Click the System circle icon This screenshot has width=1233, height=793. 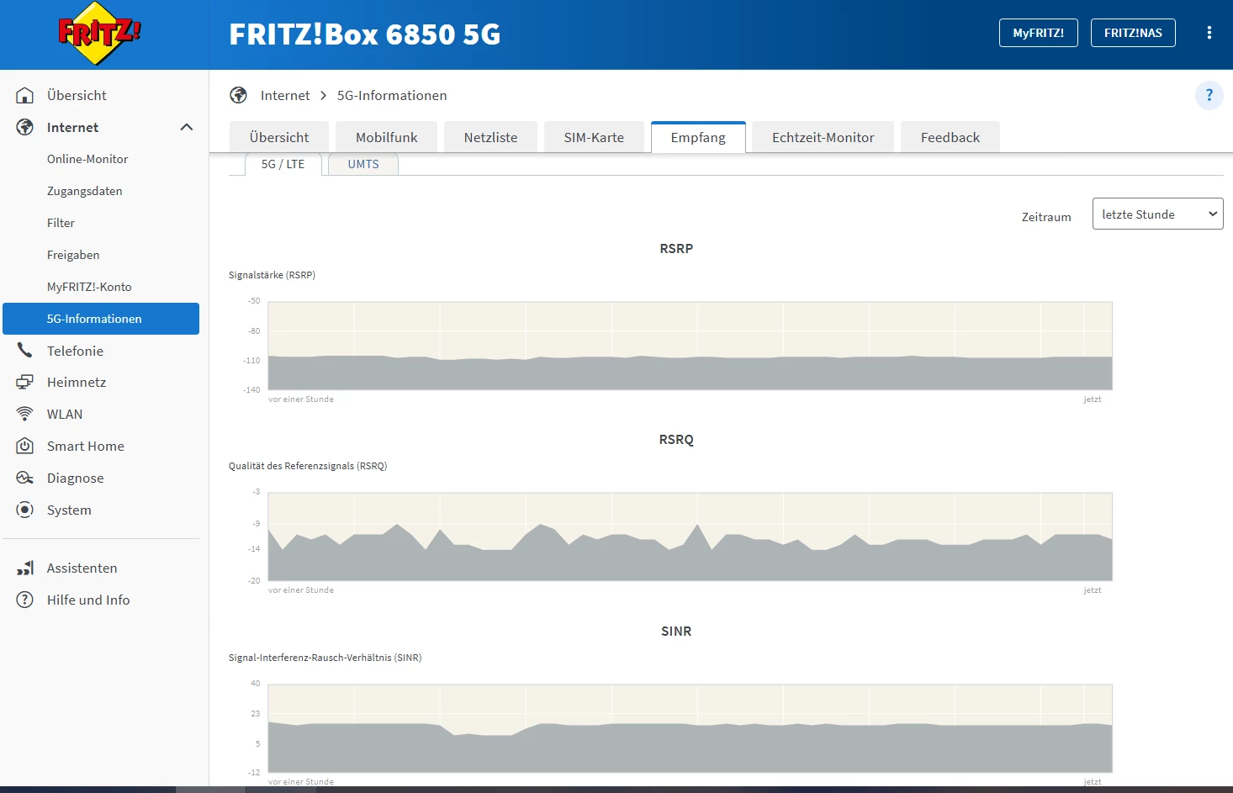[x=25, y=510]
